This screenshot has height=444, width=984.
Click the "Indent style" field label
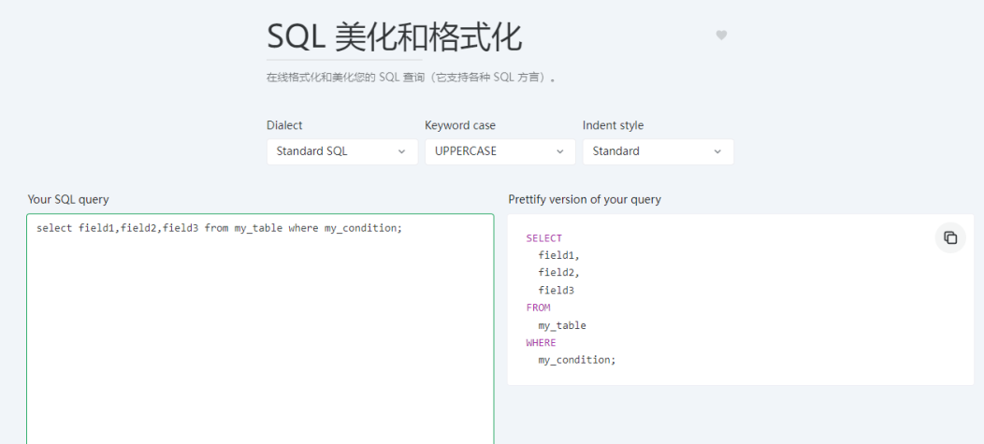tap(613, 125)
